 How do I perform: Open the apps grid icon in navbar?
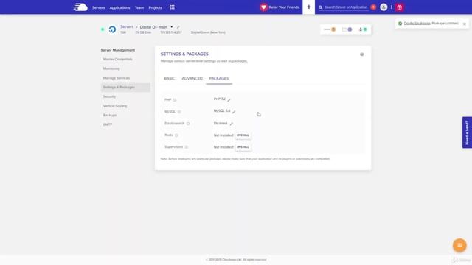[172, 7]
